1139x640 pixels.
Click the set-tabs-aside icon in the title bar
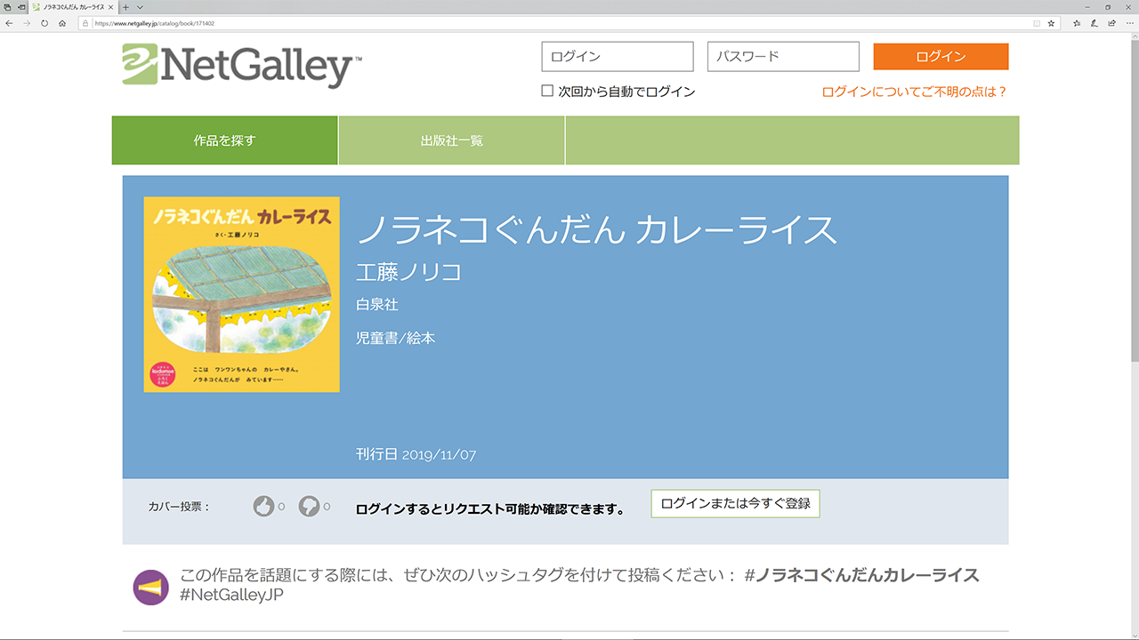point(20,6)
